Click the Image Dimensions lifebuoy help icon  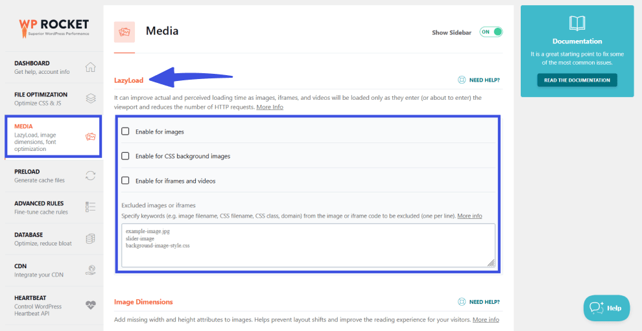pyautogui.click(x=462, y=302)
